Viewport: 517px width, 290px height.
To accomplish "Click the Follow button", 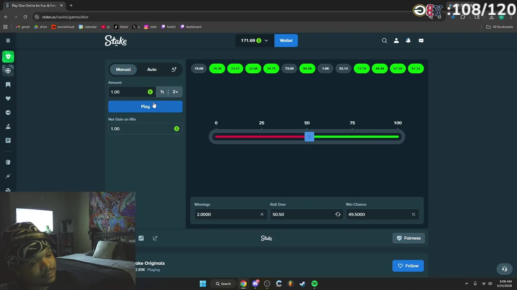I will [408, 266].
